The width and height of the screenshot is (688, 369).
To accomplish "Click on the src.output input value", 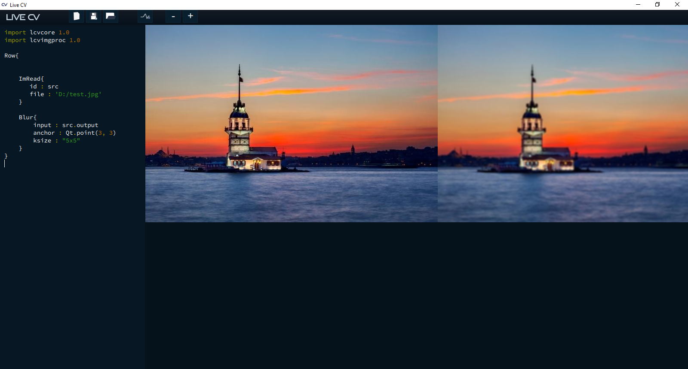I will (x=80, y=125).
